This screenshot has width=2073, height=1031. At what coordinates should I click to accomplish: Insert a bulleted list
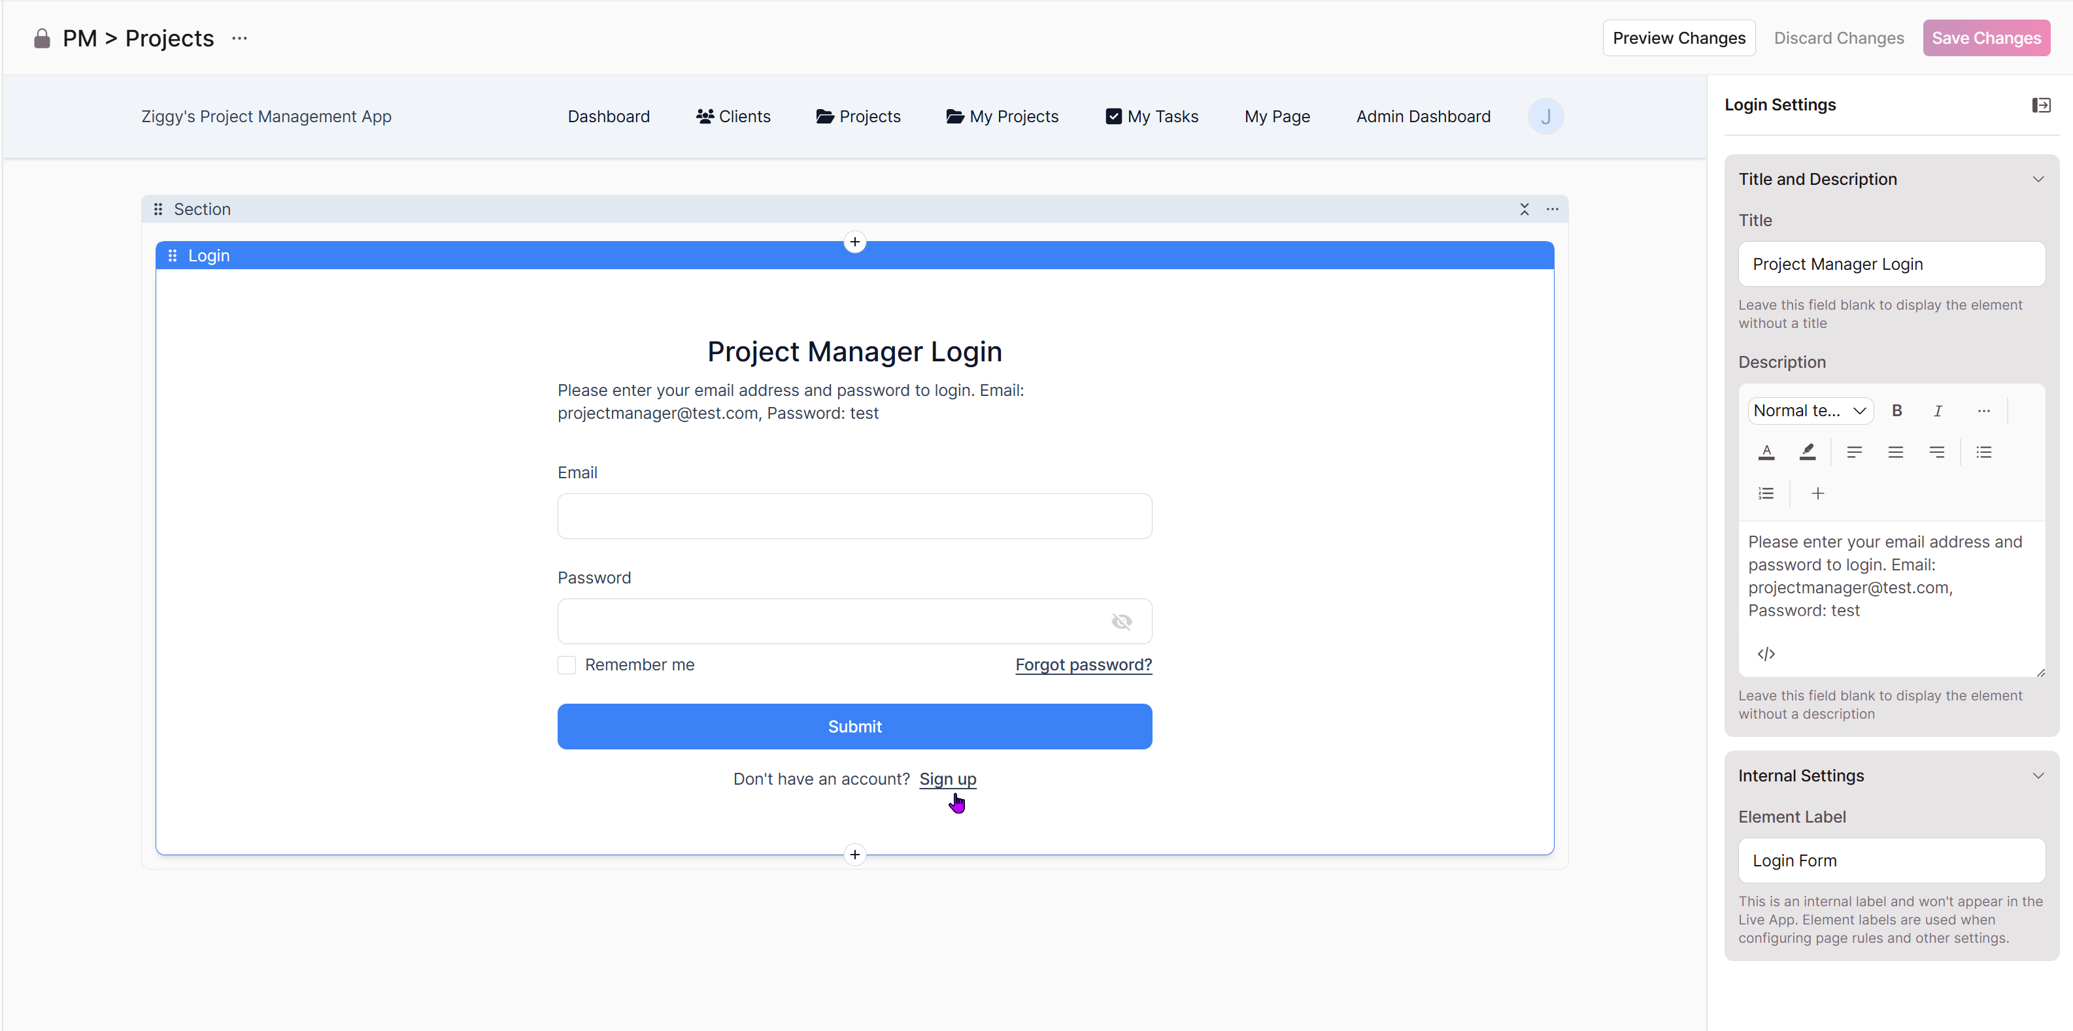[1983, 452]
